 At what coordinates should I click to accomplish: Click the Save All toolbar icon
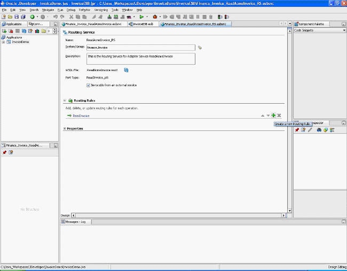23,17
